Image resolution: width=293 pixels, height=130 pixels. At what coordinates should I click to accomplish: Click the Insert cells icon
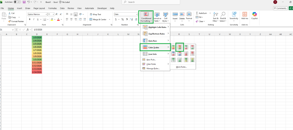pyautogui.click(x=175, y=14)
